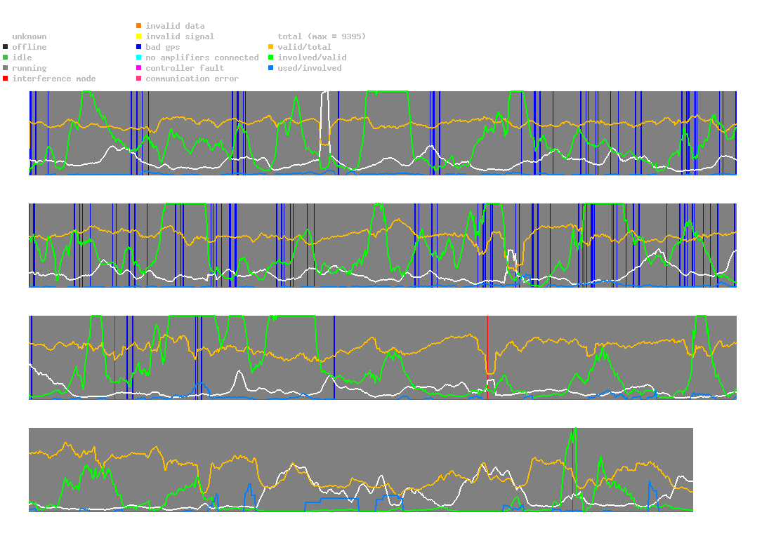Click the total (max = 9395) legend label

(322, 36)
